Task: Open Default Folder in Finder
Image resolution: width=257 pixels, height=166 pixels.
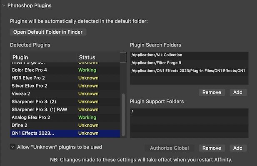Action: 48,32
